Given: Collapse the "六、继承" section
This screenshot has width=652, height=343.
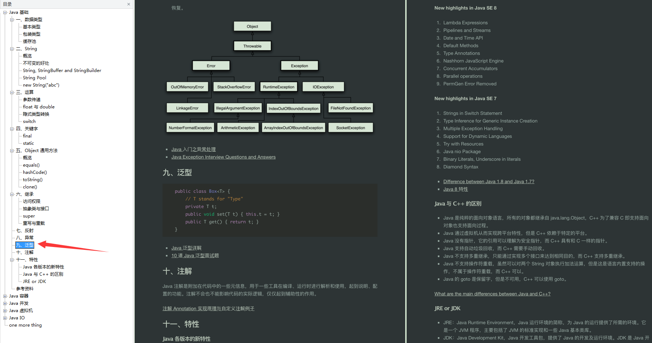Looking at the screenshot, I should (12, 194).
